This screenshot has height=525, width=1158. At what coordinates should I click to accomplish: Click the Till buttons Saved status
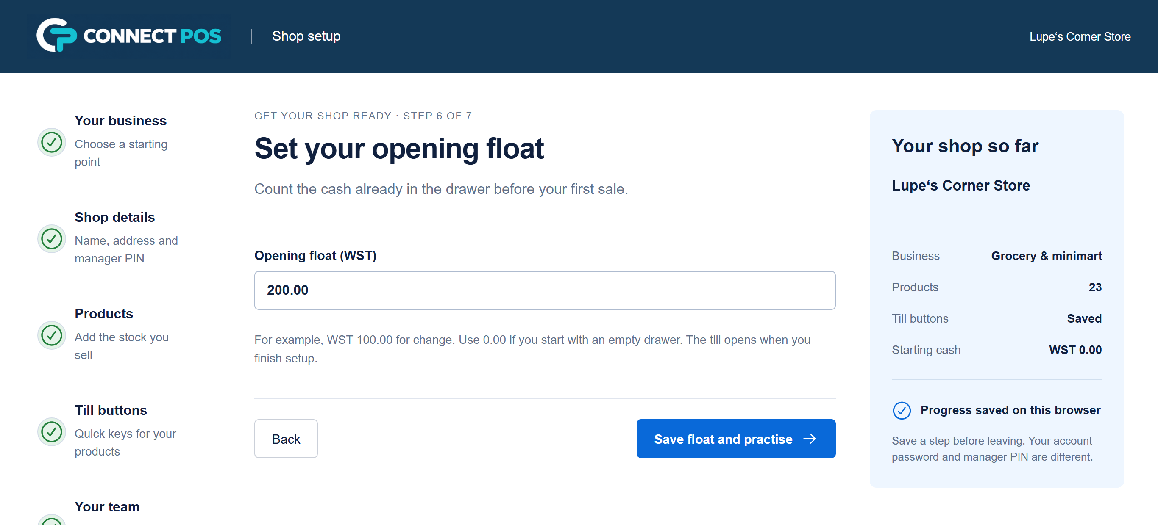(x=1084, y=319)
